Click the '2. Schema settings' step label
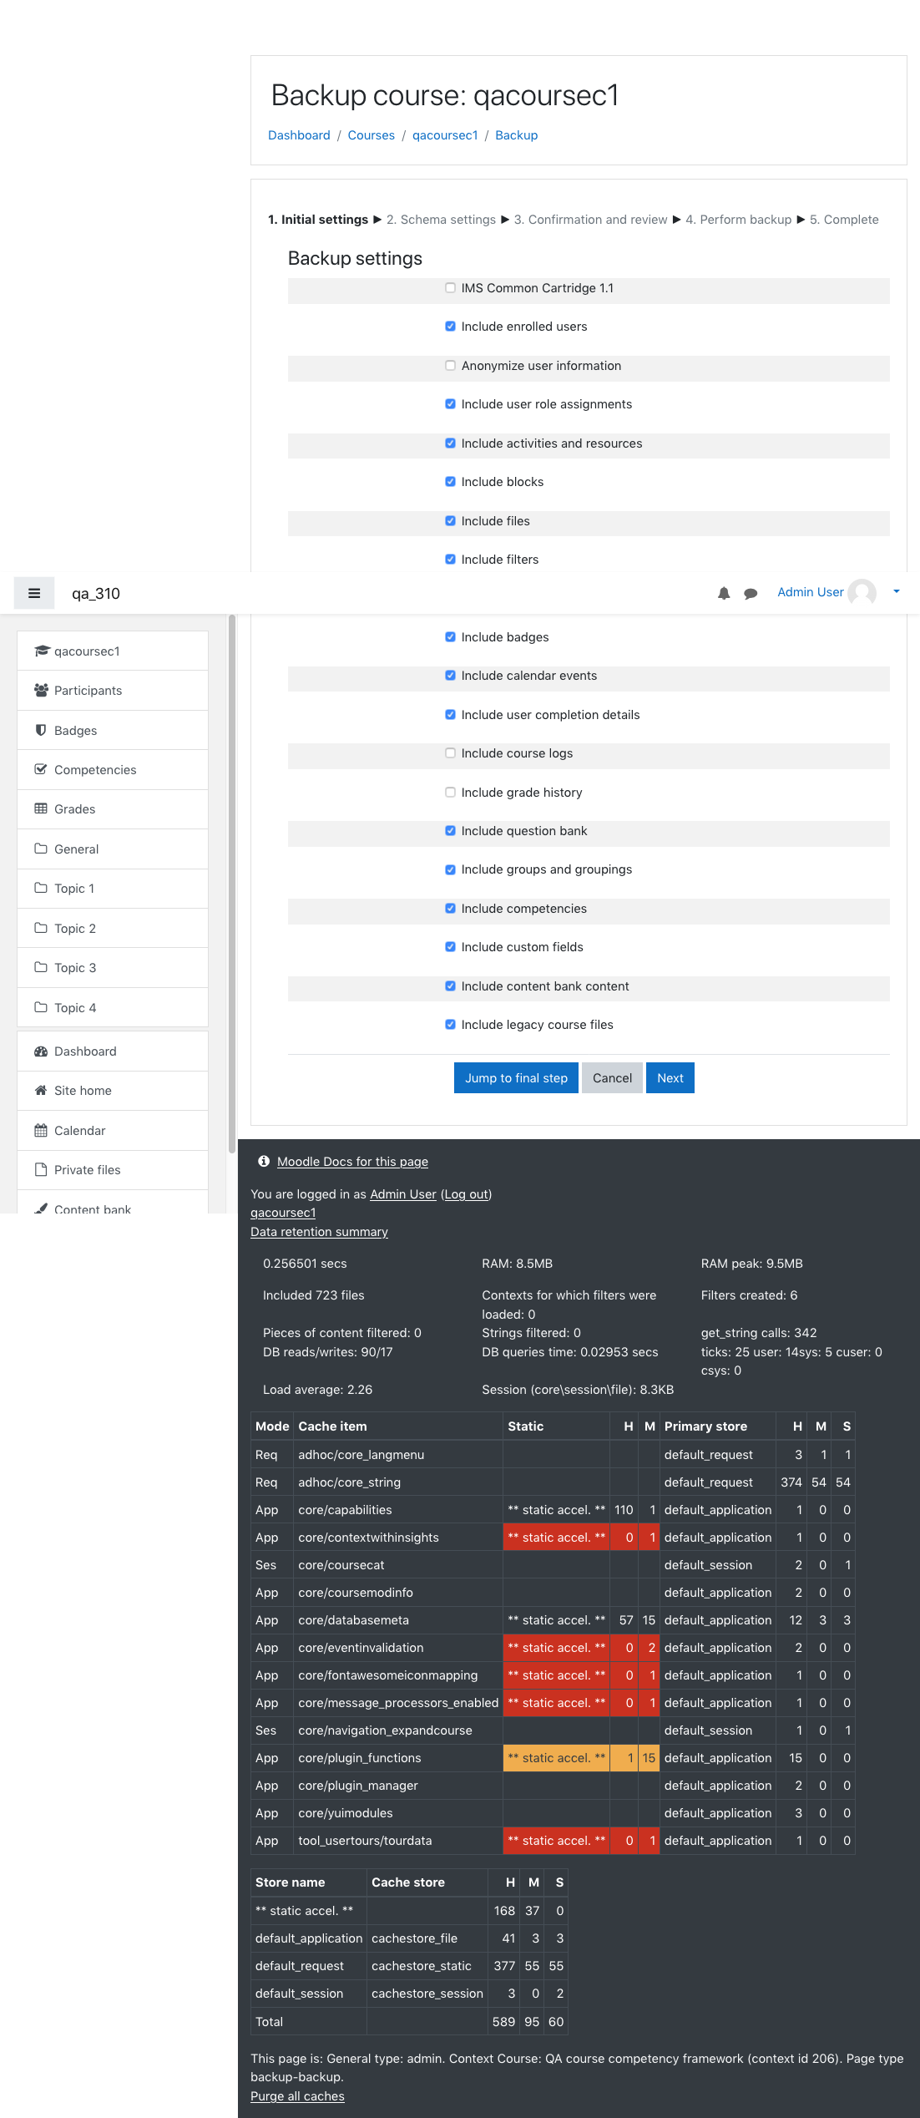 click(x=441, y=220)
